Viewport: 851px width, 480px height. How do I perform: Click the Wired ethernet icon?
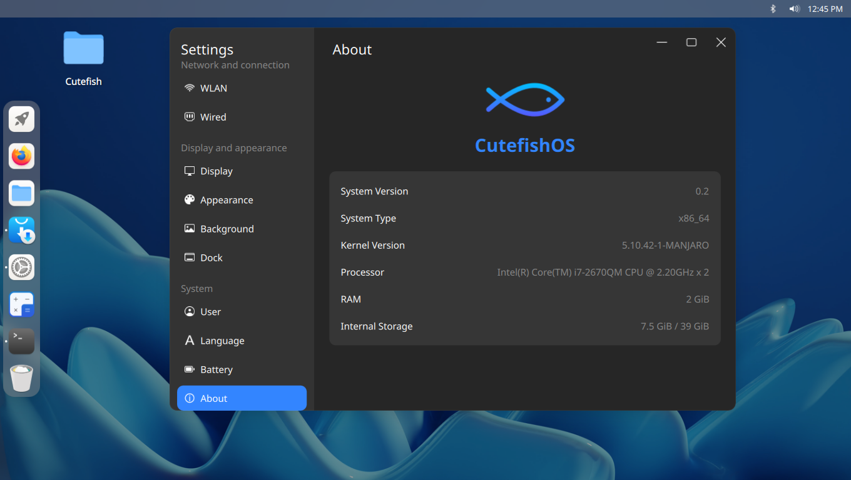pyautogui.click(x=190, y=117)
